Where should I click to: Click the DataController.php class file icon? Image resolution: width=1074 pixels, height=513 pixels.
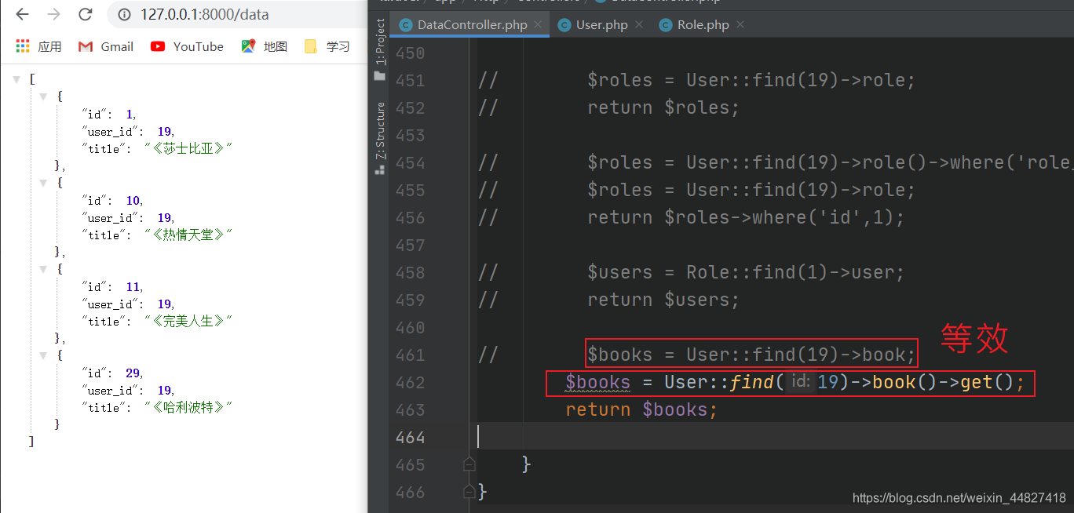coord(406,25)
